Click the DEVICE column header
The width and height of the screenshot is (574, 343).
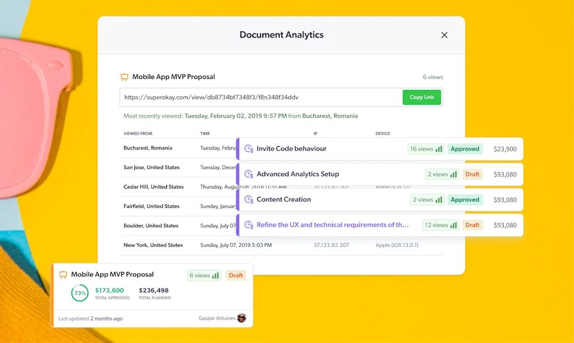pyautogui.click(x=382, y=134)
